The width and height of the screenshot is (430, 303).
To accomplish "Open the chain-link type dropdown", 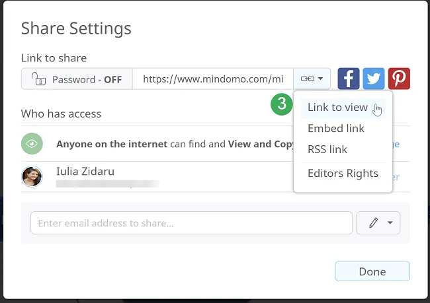I will [x=312, y=79].
